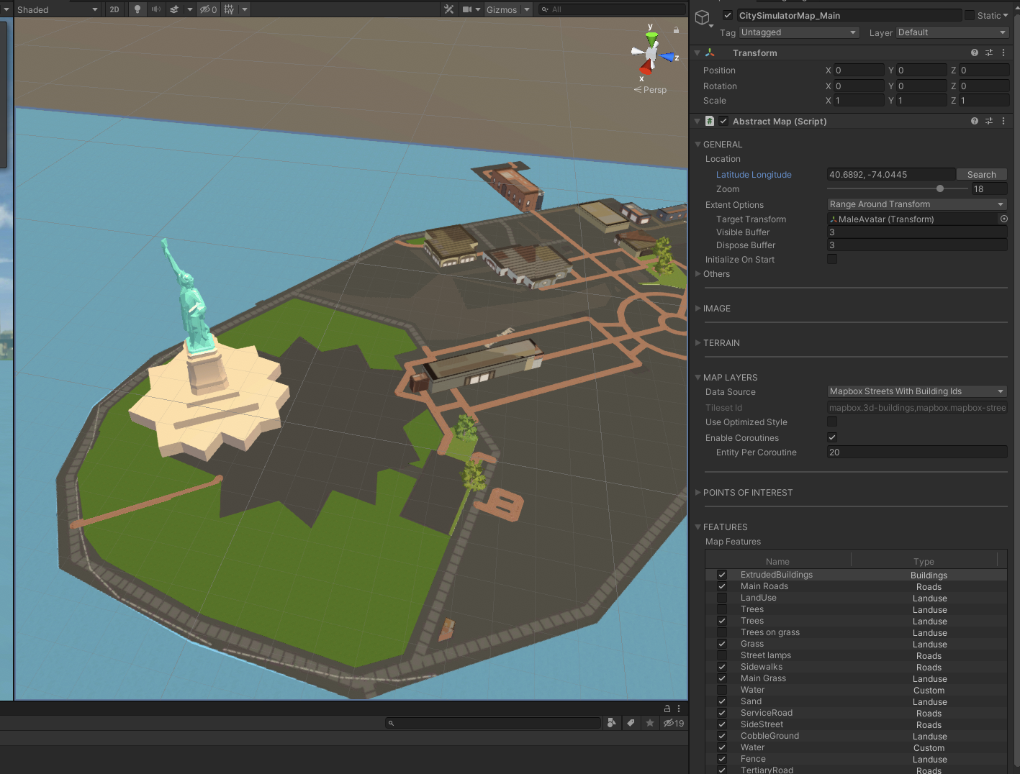The height and width of the screenshot is (774, 1020).
Task: Open Data Source Mapbox Streets dropdown
Action: click(917, 391)
